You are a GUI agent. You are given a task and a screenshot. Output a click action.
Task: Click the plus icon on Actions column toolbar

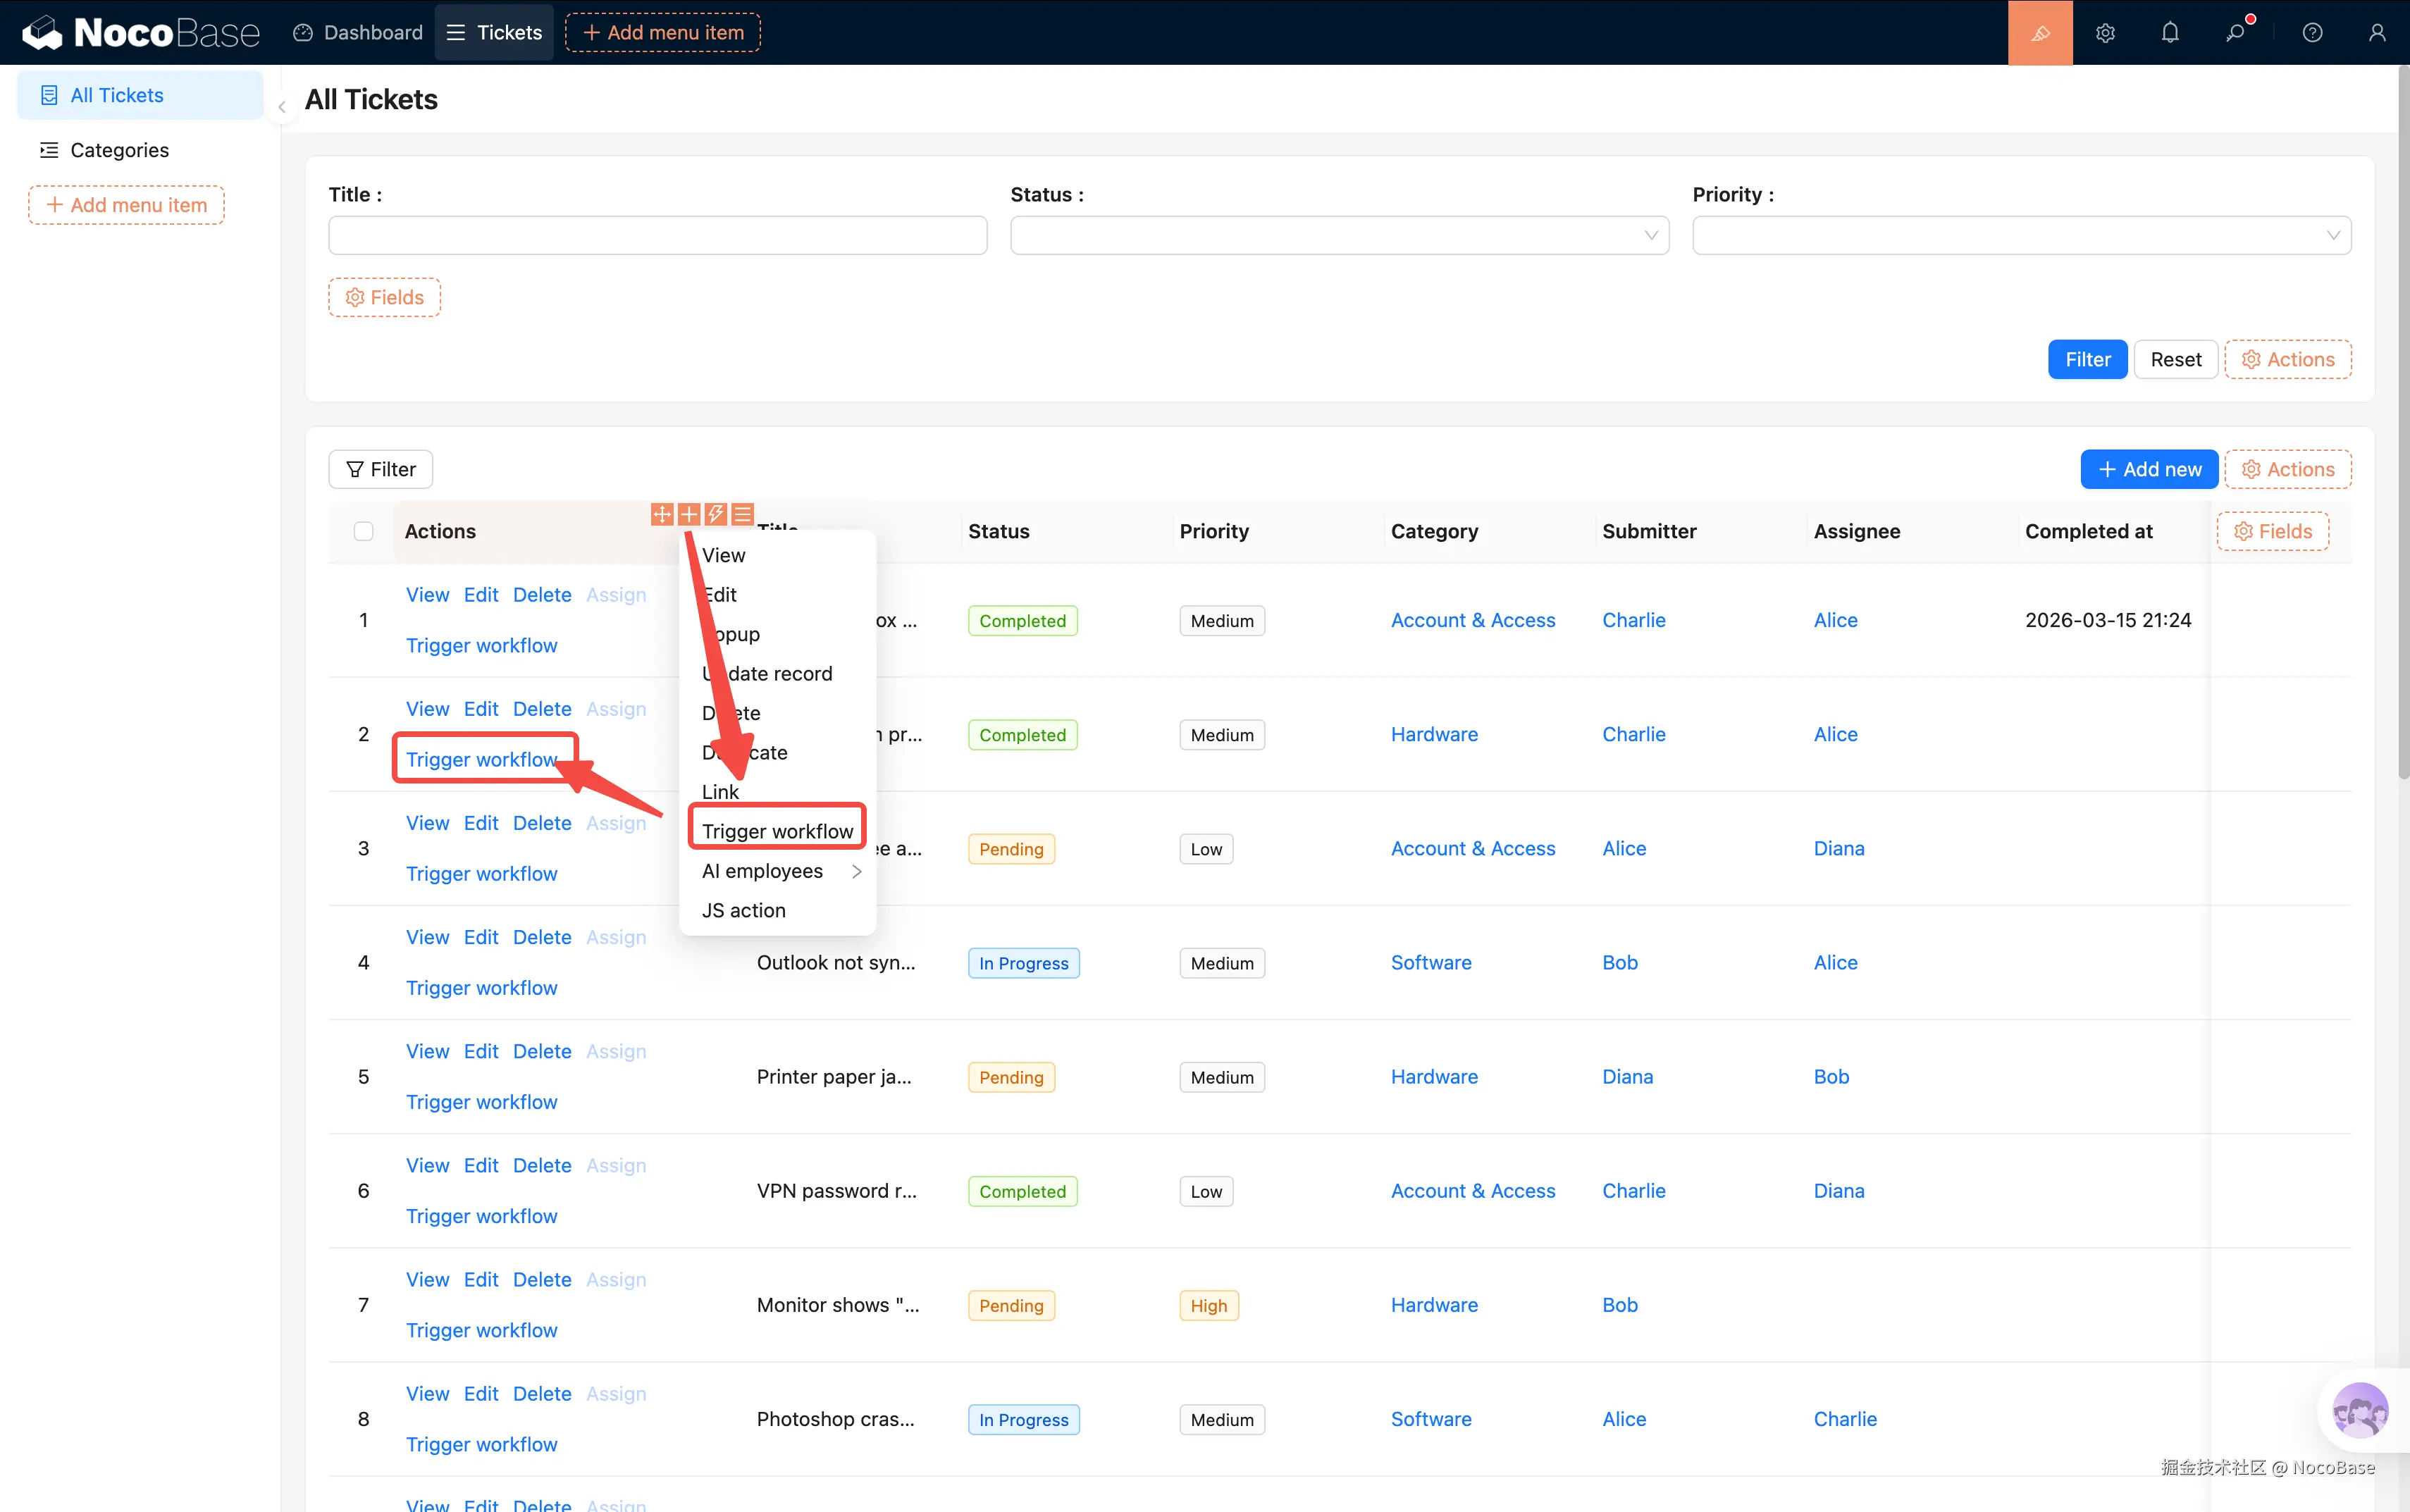point(689,514)
